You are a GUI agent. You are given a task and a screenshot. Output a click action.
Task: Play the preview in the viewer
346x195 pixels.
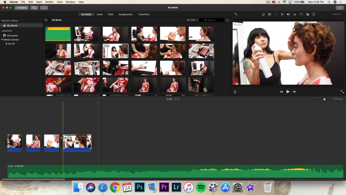point(288,92)
